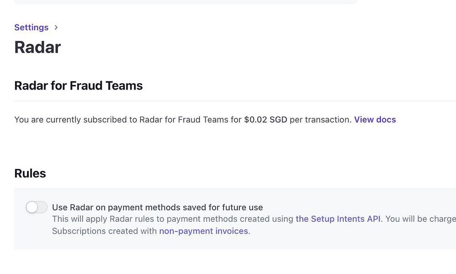The width and height of the screenshot is (456, 274).
Task: Click the 'per transaction' text
Action: click(320, 120)
